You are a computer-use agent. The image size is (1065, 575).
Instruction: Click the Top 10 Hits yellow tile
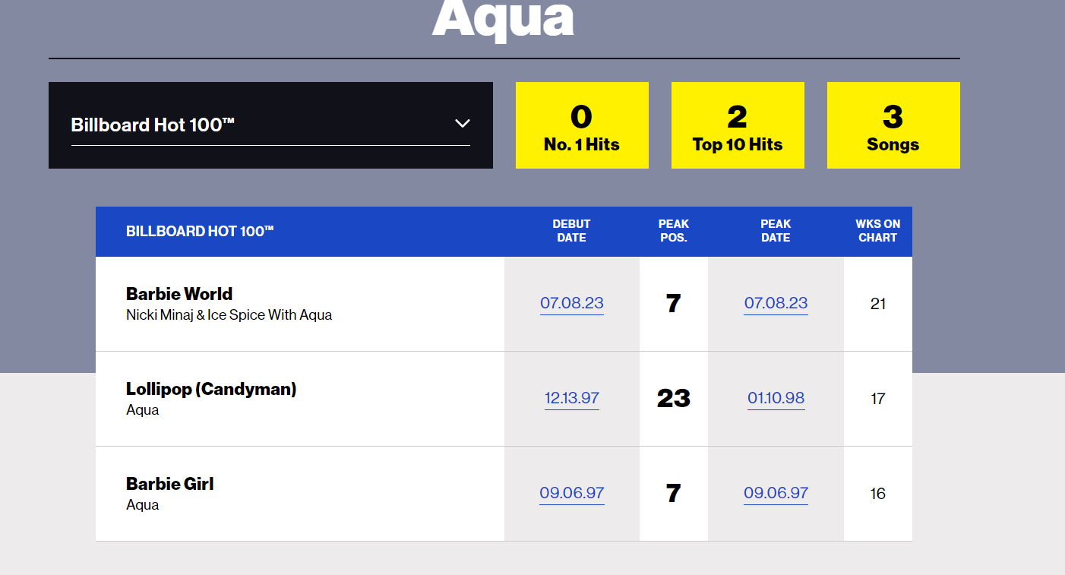click(738, 125)
